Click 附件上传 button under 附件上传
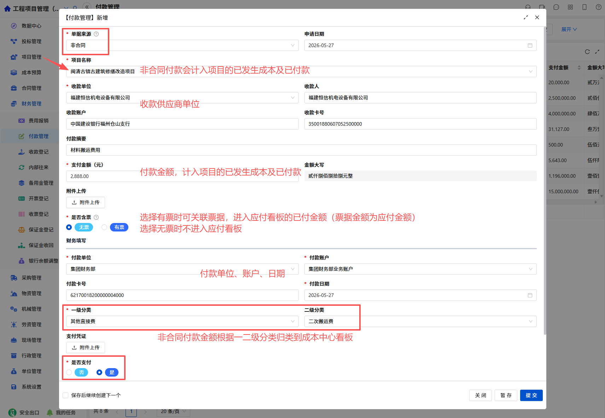The image size is (605, 418). 86,202
